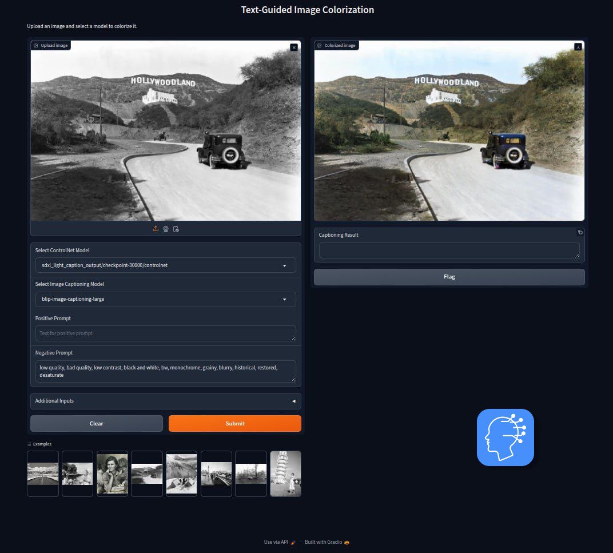613x553 pixels.
Task: Open the Image Captioning Model dropdown
Action: (165, 299)
